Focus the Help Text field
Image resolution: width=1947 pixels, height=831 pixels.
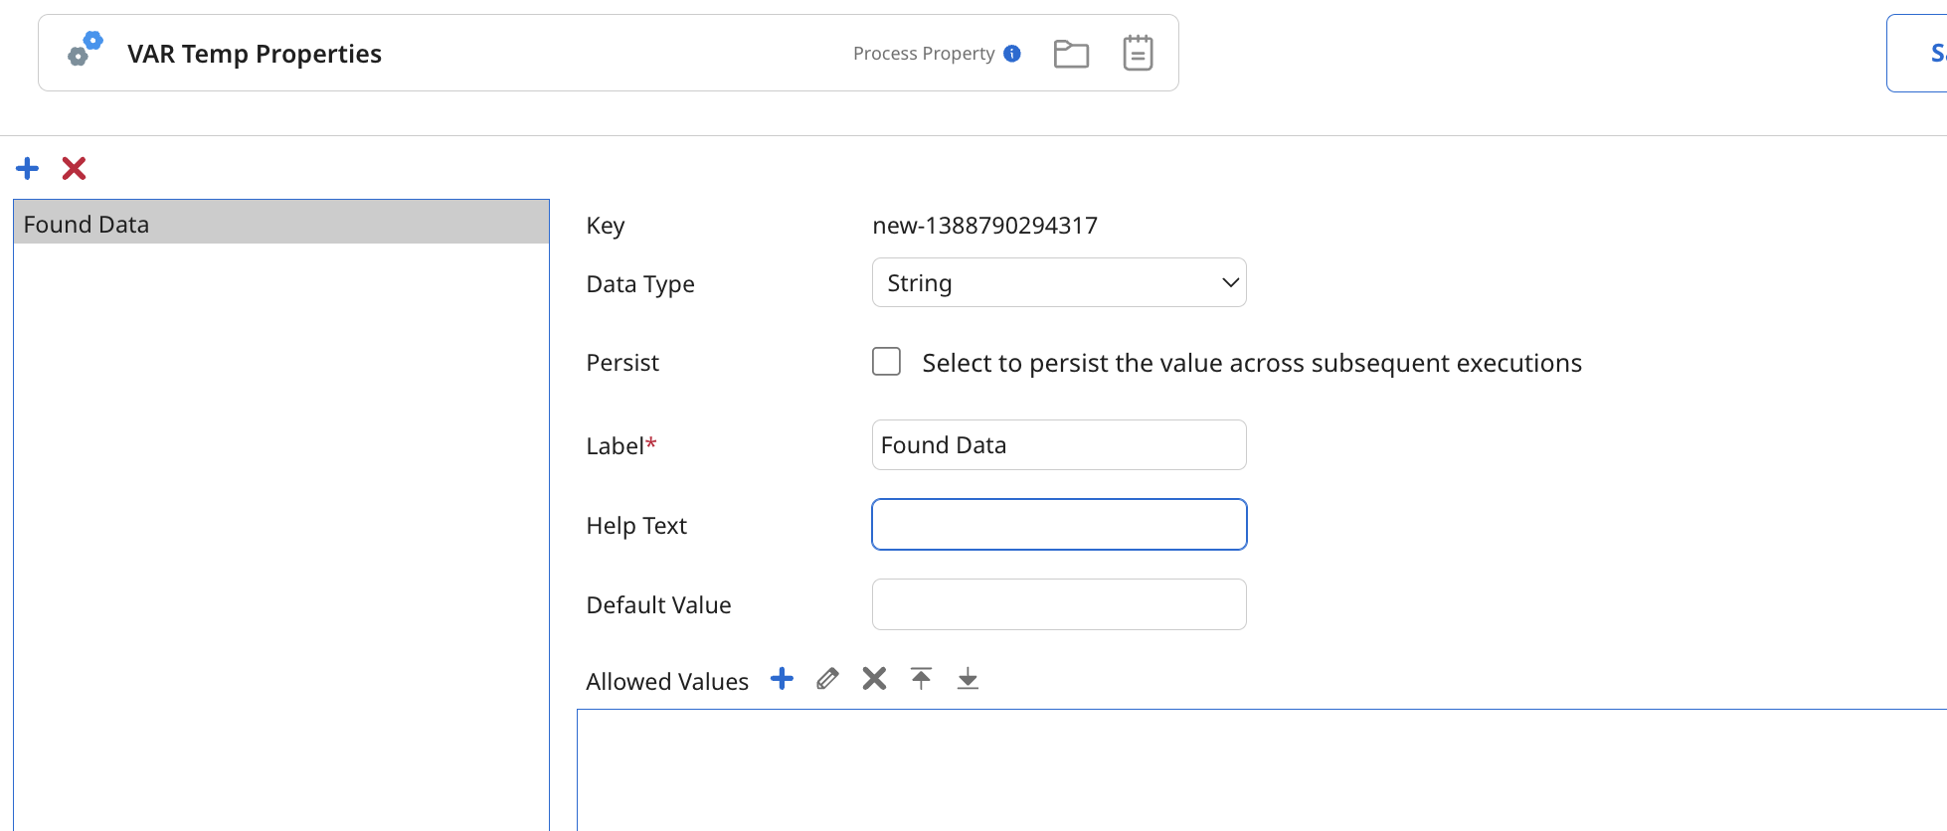click(x=1058, y=525)
